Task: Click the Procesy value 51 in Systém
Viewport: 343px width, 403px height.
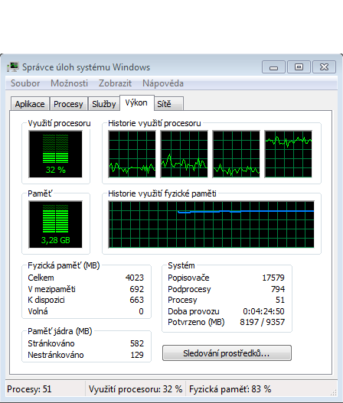Action: tap(280, 300)
